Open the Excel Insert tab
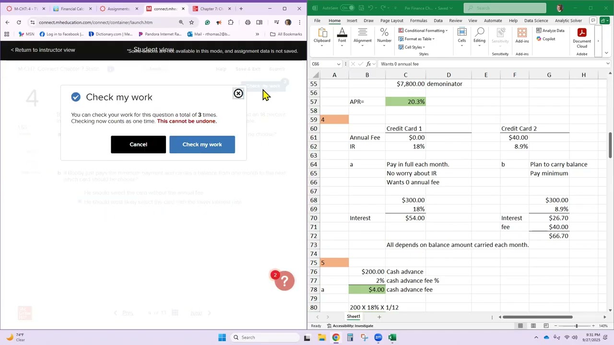 [x=352, y=21]
